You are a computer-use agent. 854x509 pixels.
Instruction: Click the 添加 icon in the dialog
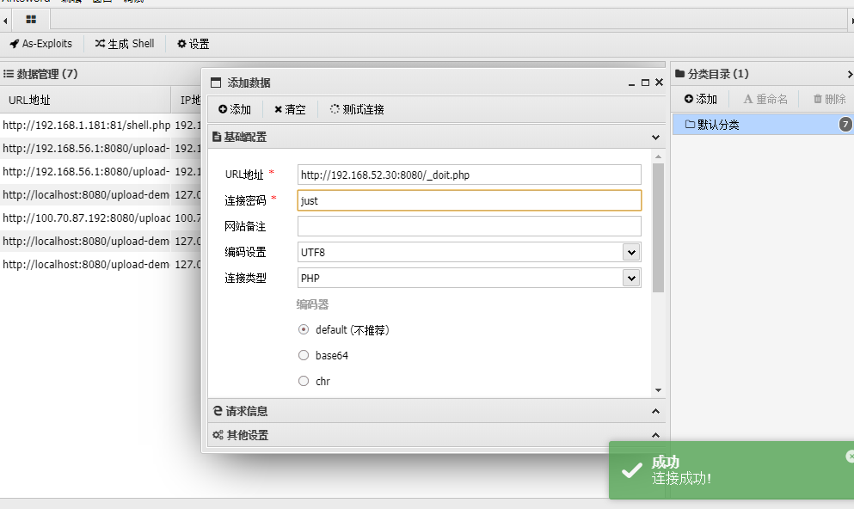coord(233,109)
